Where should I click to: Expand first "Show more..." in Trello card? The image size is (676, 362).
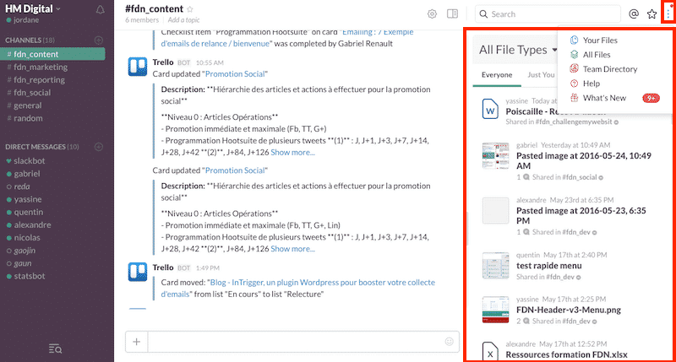tap(292, 152)
